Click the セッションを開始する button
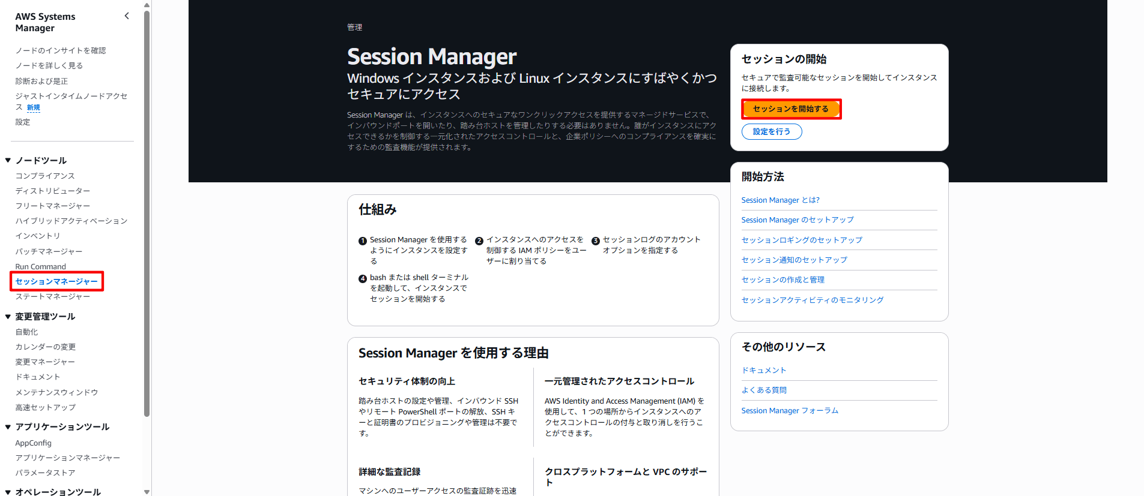 tap(791, 109)
